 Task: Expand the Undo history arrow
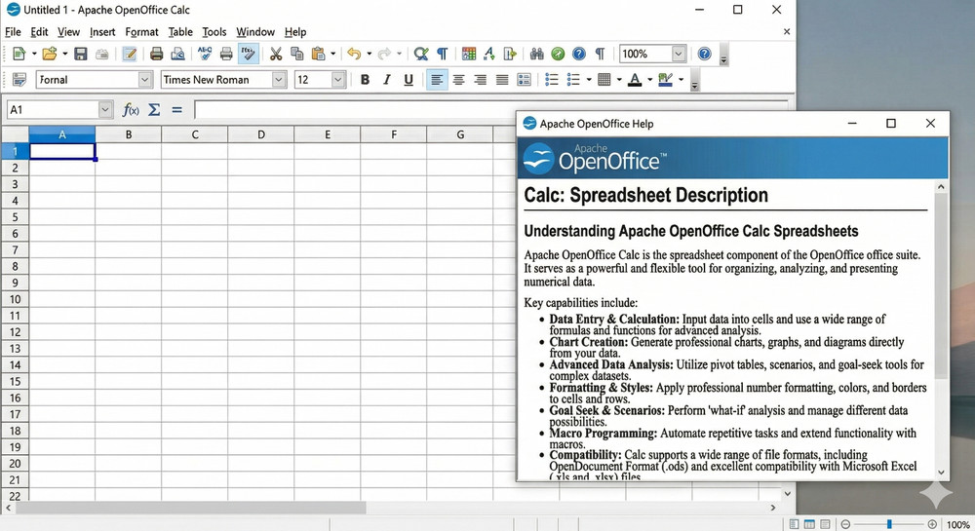(370, 54)
